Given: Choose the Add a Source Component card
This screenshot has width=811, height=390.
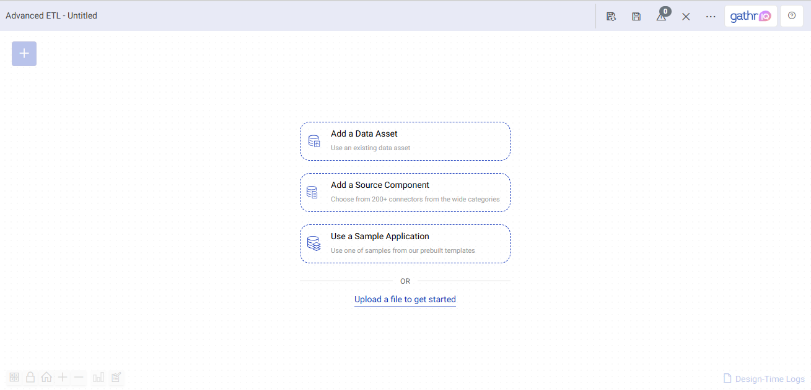Looking at the screenshot, I should 405,192.
